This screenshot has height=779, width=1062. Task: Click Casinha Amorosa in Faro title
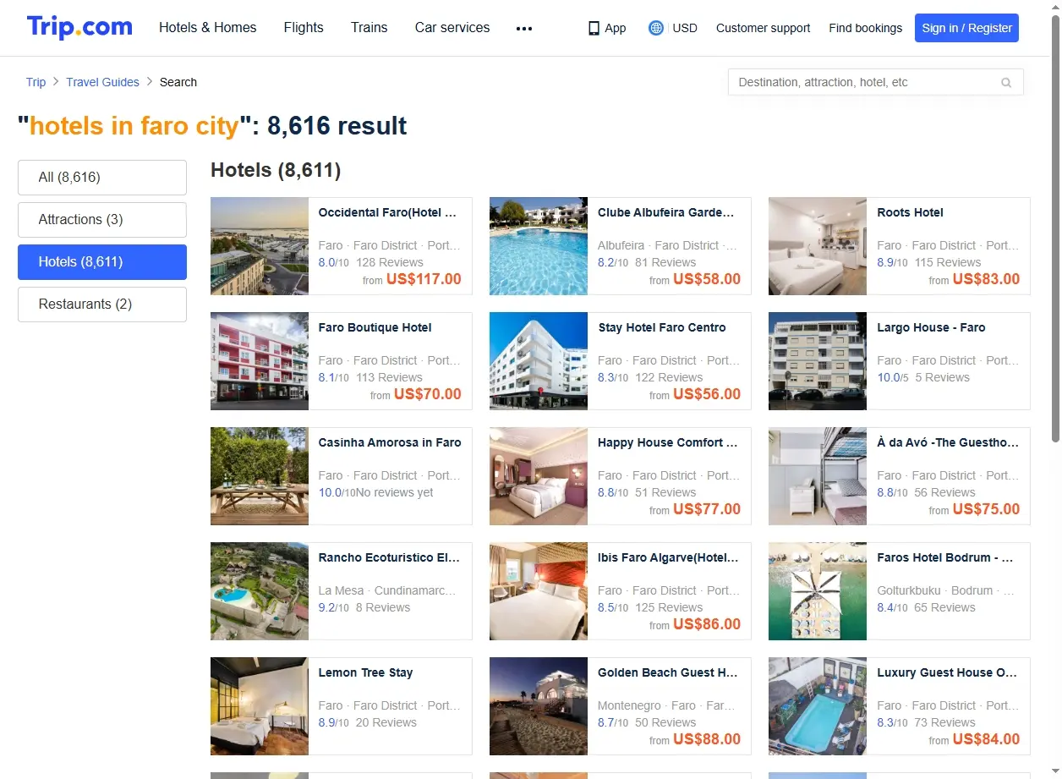point(390,442)
